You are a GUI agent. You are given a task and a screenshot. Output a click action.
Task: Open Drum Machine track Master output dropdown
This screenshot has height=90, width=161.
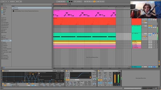pyautogui.click(x=145, y=26)
